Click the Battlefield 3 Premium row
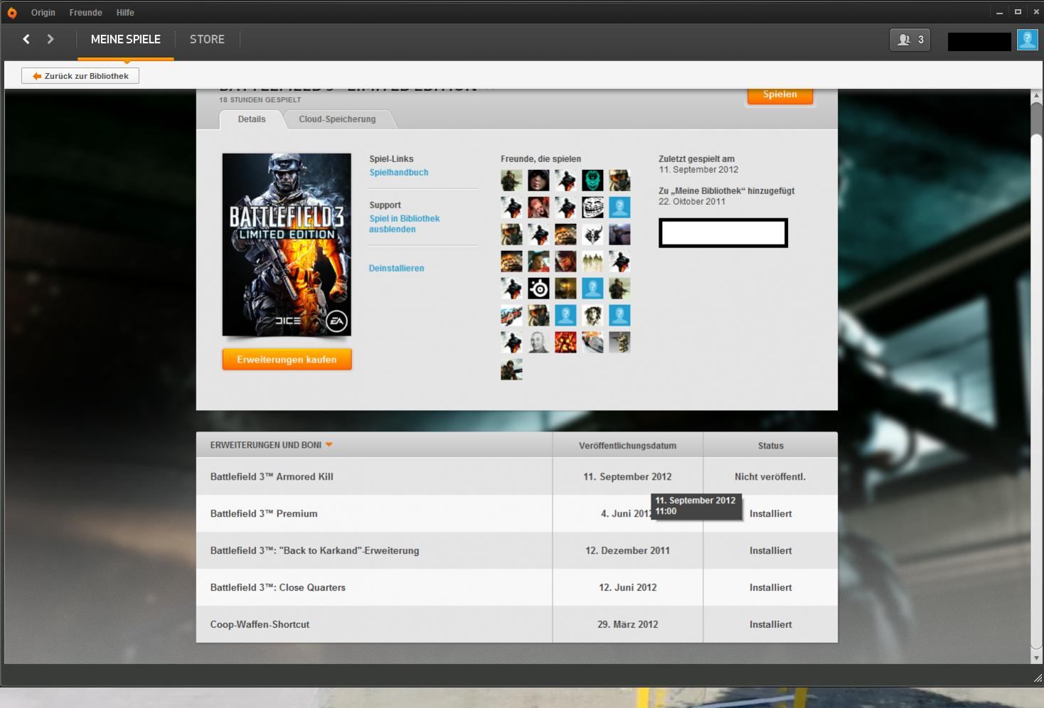 click(517, 514)
